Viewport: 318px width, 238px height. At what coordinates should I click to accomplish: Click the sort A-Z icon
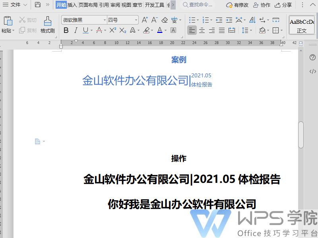(x=252, y=20)
